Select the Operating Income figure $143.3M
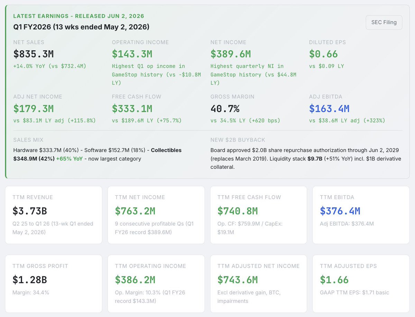Viewport: 415px width, 317px height. (x=132, y=54)
